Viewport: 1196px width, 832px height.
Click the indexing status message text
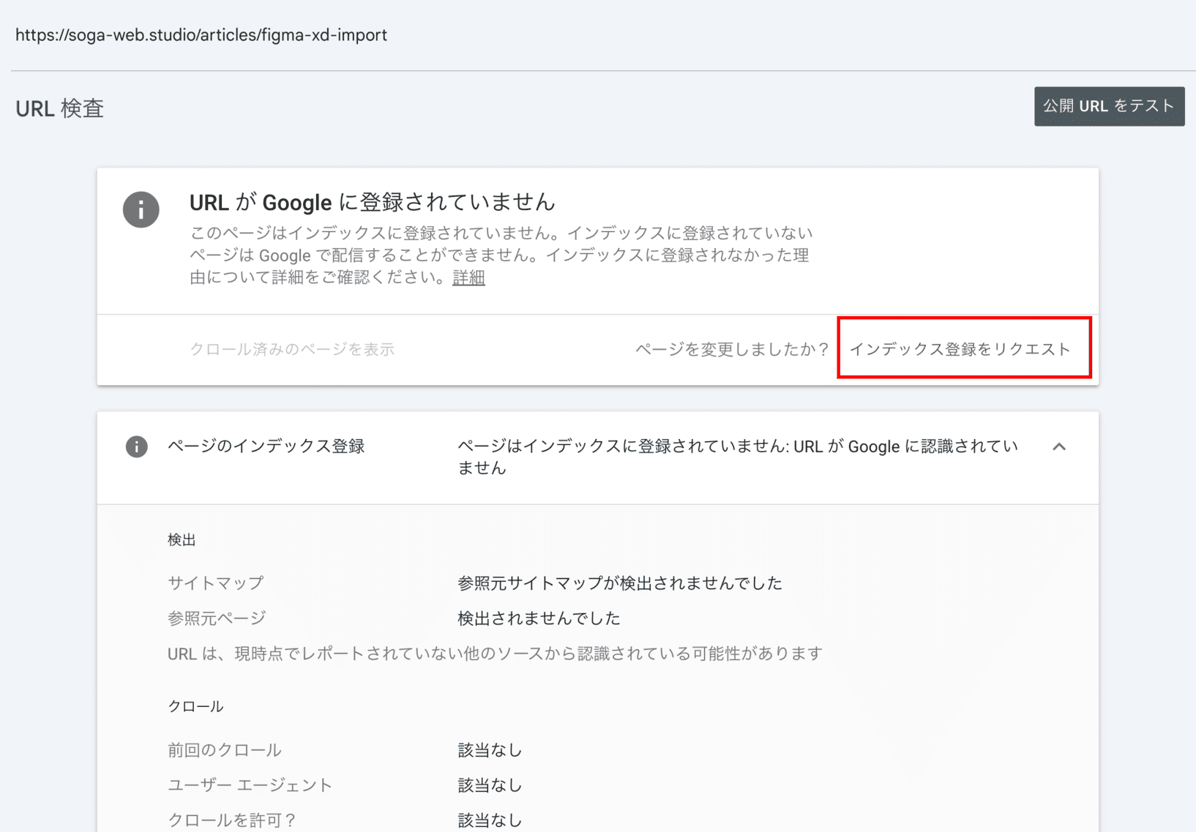point(737,457)
